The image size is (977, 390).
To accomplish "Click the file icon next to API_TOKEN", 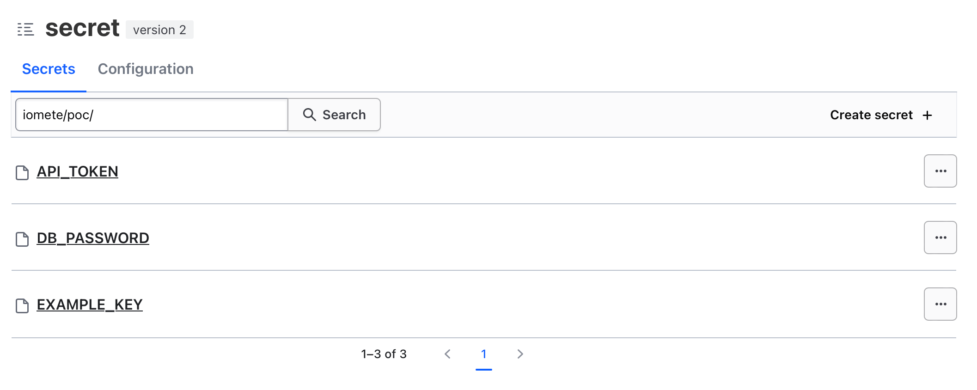I will tap(22, 173).
